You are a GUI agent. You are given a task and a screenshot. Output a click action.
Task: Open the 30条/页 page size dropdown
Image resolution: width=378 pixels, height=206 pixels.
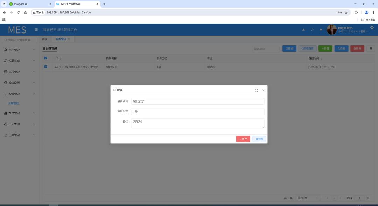tap(308, 198)
